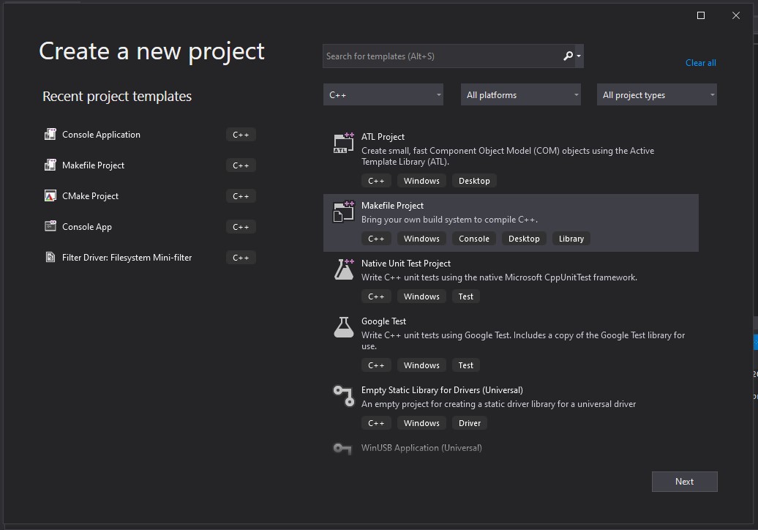Click the Library tag under Makefile Project
Image resolution: width=758 pixels, height=530 pixels.
click(x=571, y=239)
